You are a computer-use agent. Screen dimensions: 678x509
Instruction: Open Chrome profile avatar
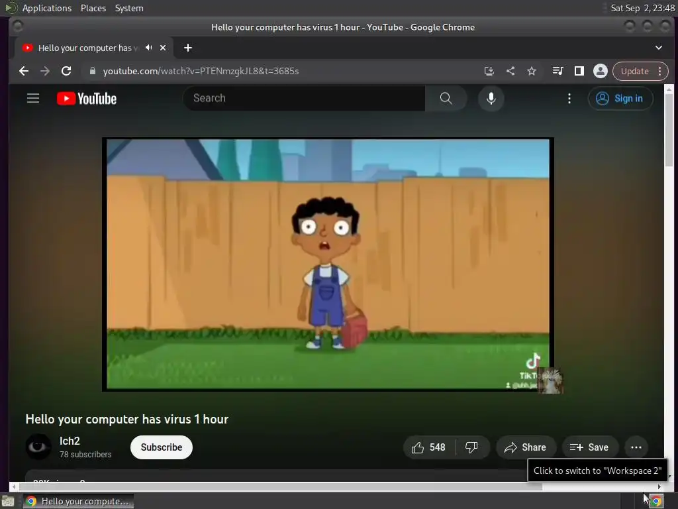pos(600,71)
